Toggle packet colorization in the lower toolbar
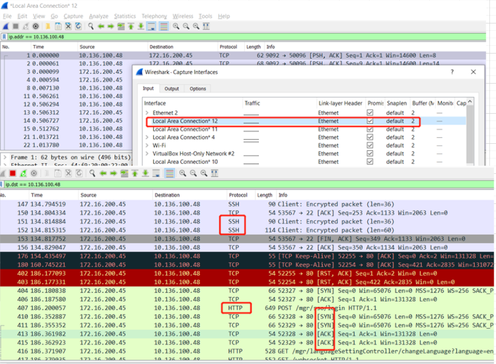Screen dimensions: 496x364 click(170, 173)
